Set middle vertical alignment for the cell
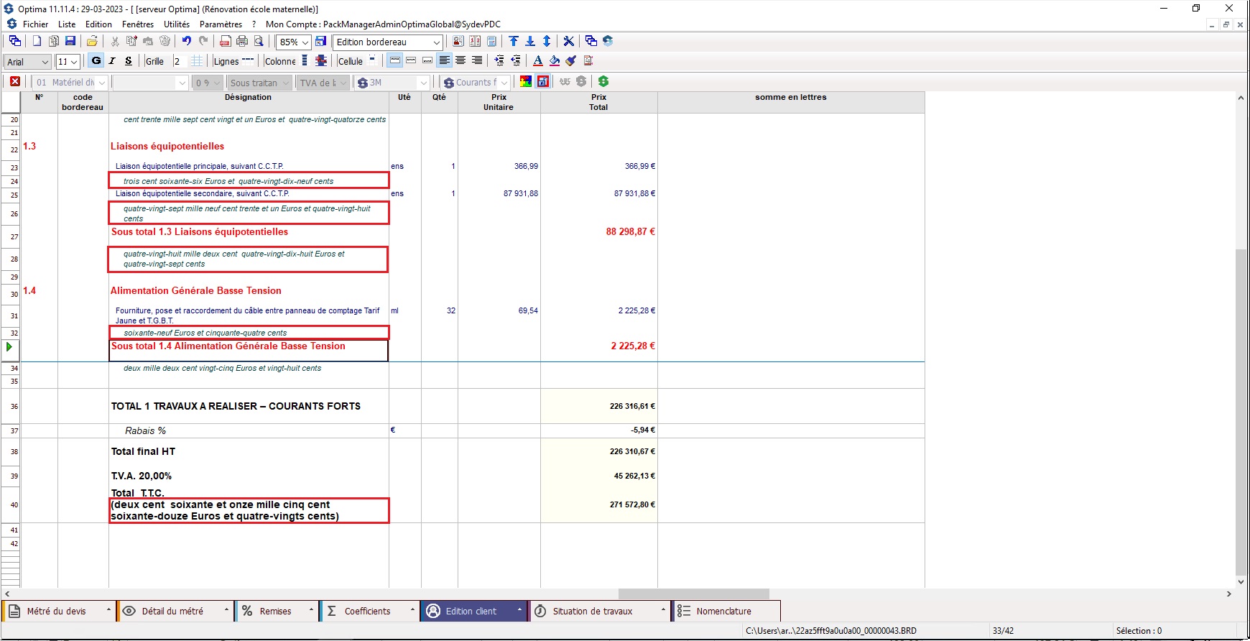 [411, 61]
